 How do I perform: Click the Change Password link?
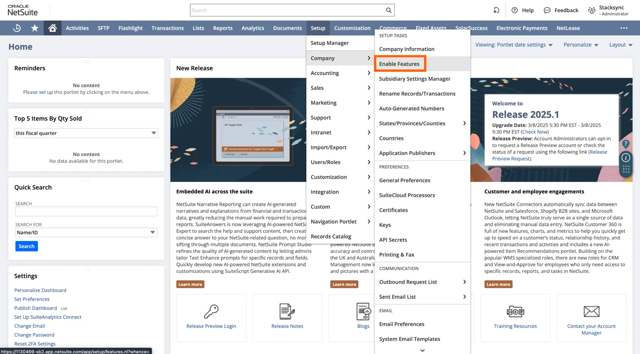click(x=34, y=335)
